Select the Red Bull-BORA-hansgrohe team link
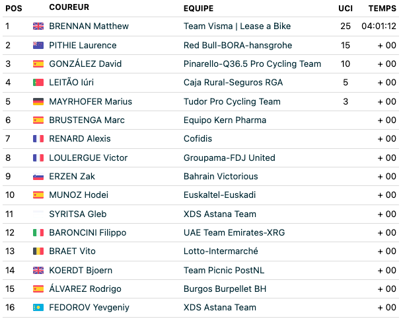The image size is (403, 319). pyautogui.click(x=238, y=45)
